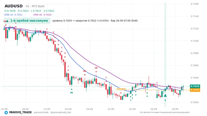Click the investment disclaimer text
The width and height of the screenshot is (207, 116).
(x=165, y=112)
